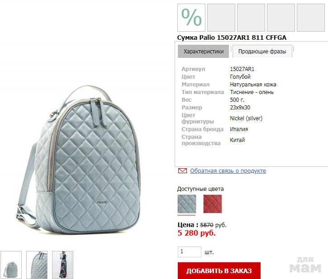The height and width of the screenshot is (279, 328).
Task: Open the first backpack front-view thumbnail
Action: [11, 265]
